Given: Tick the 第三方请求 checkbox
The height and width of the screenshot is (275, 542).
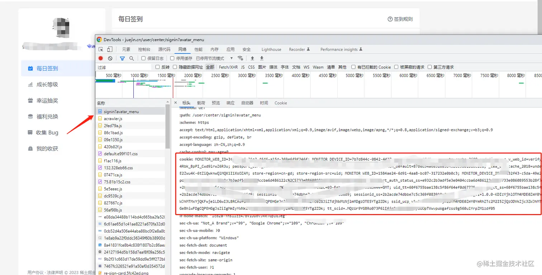Looking at the screenshot, I should [x=429, y=67].
